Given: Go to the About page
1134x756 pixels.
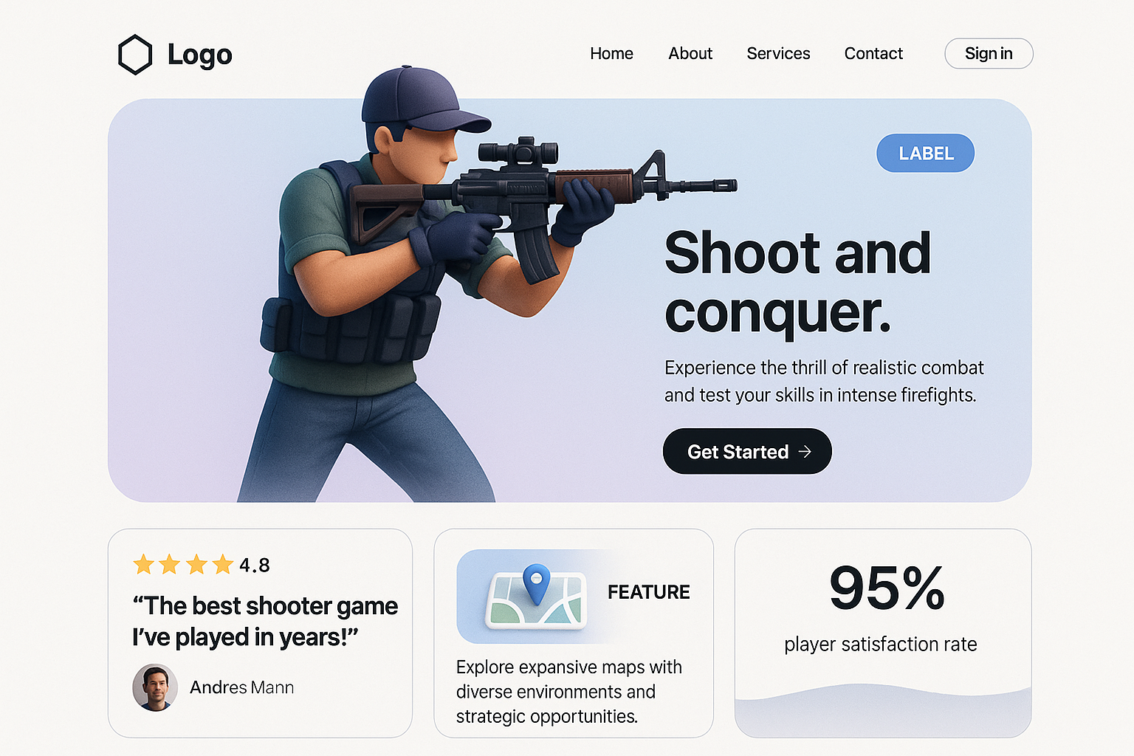Looking at the screenshot, I should coord(690,53).
